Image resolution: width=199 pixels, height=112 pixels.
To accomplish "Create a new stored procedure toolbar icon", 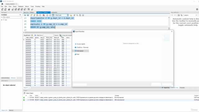I will point(22,9).
